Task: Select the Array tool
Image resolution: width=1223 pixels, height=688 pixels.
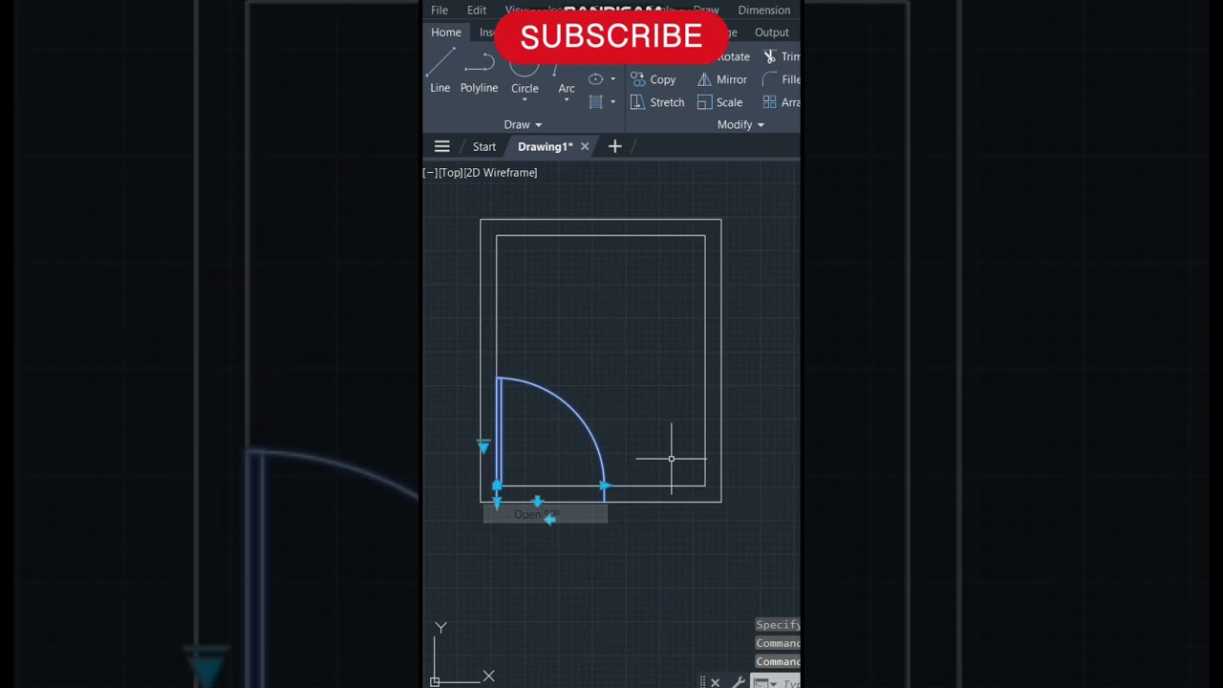Action: pos(782,102)
